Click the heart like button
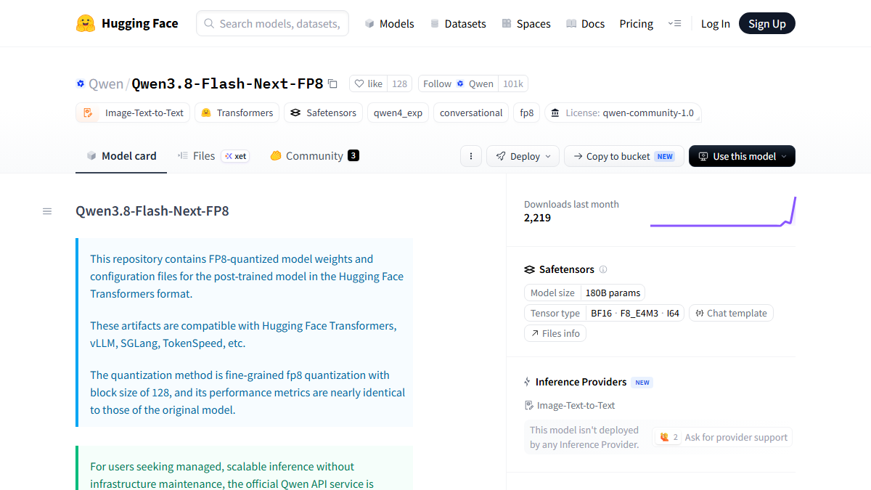Image resolution: width=871 pixels, height=490 pixels. (368, 83)
